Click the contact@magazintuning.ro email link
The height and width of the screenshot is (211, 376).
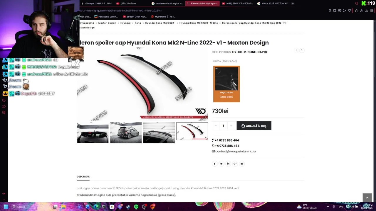(x=236, y=151)
